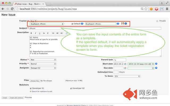Open BugReport: iPhone template dropdown
The height and width of the screenshot is (106, 170).
[x=47, y=24]
